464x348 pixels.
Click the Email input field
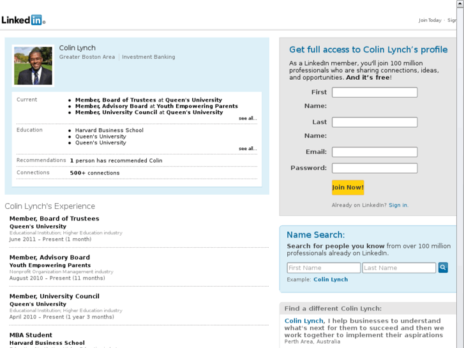375,152
